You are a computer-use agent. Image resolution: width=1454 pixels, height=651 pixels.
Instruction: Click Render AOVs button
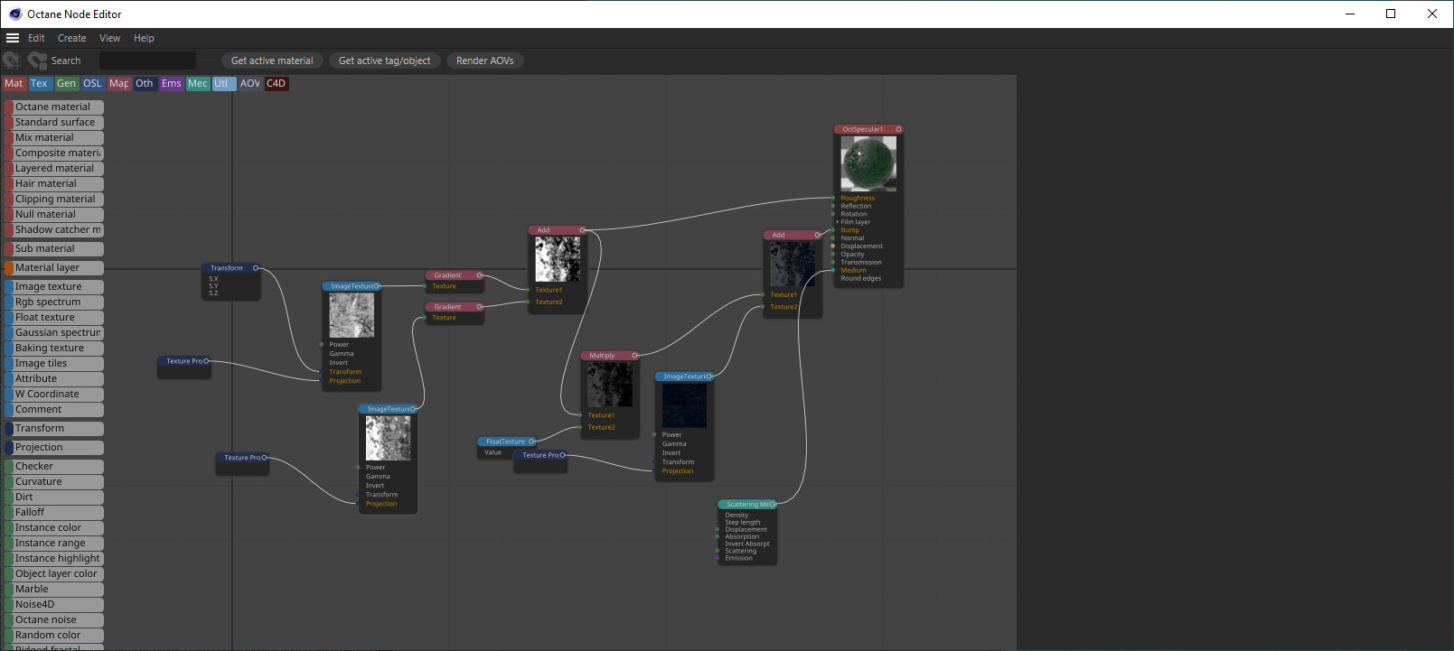coord(485,60)
